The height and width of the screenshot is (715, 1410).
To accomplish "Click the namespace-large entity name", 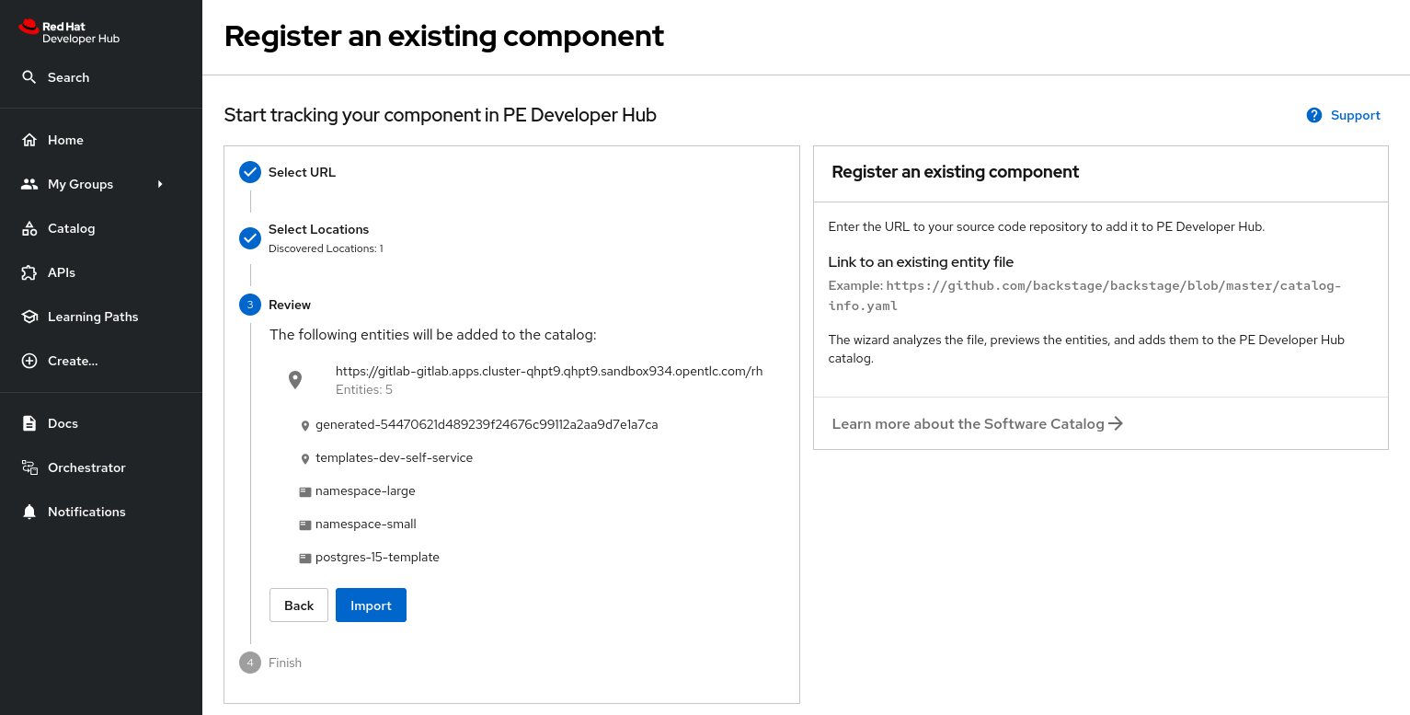I will 365,491.
